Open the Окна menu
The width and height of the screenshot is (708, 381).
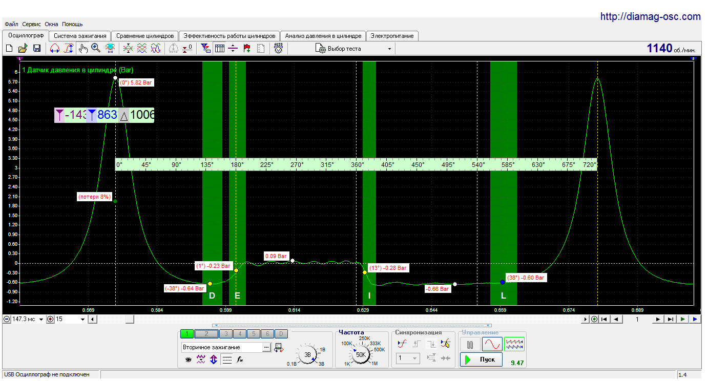point(51,24)
